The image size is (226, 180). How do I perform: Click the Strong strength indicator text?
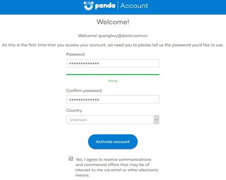pyautogui.click(x=113, y=81)
